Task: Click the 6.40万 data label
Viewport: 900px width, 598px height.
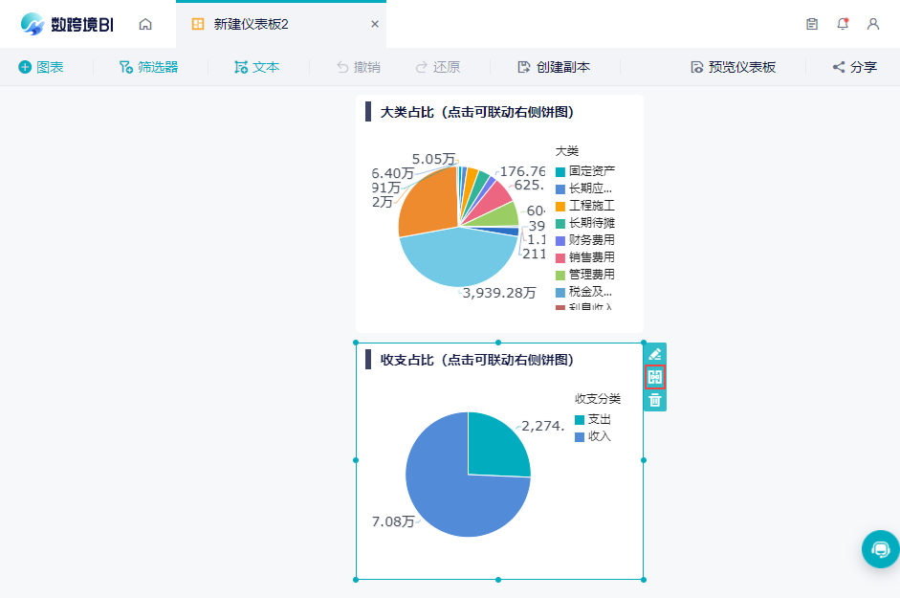Action: point(392,173)
